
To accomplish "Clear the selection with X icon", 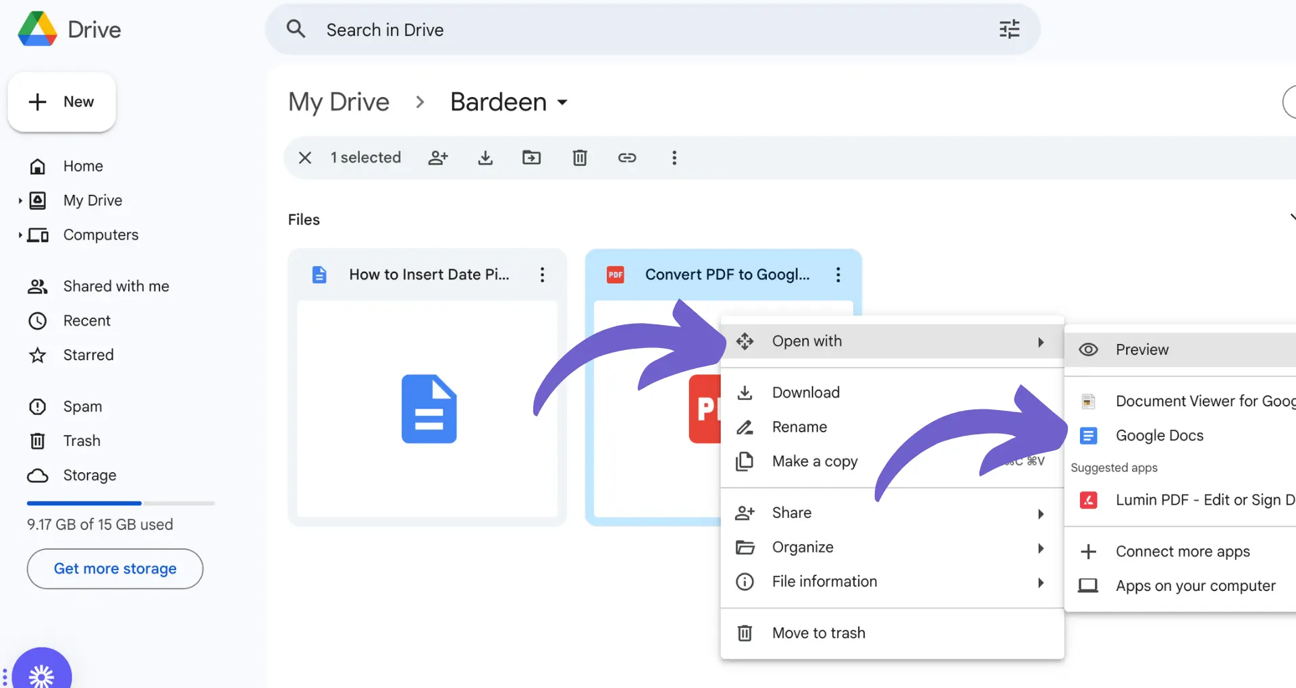I will pyautogui.click(x=305, y=158).
